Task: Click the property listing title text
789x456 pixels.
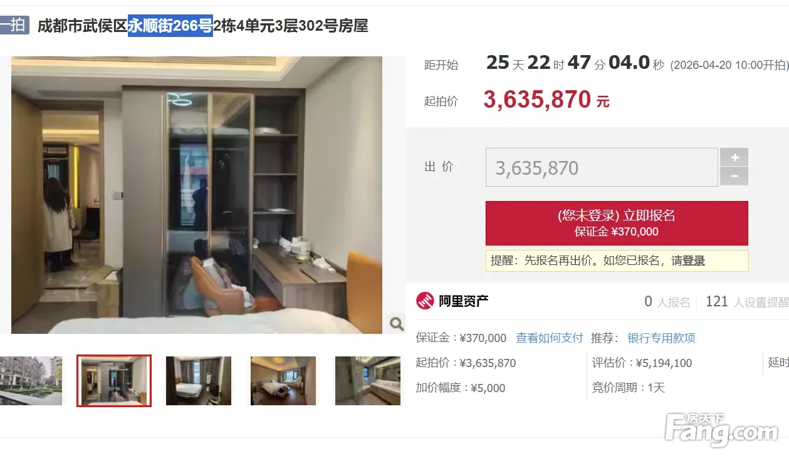Action: coord(202,26)
